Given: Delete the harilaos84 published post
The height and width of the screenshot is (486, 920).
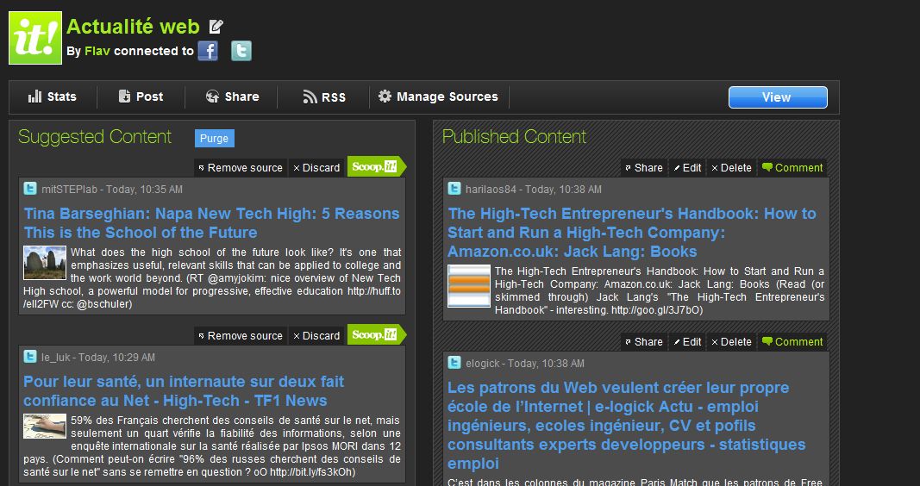Looking at the screenshot, I should [x=731, y=168].
